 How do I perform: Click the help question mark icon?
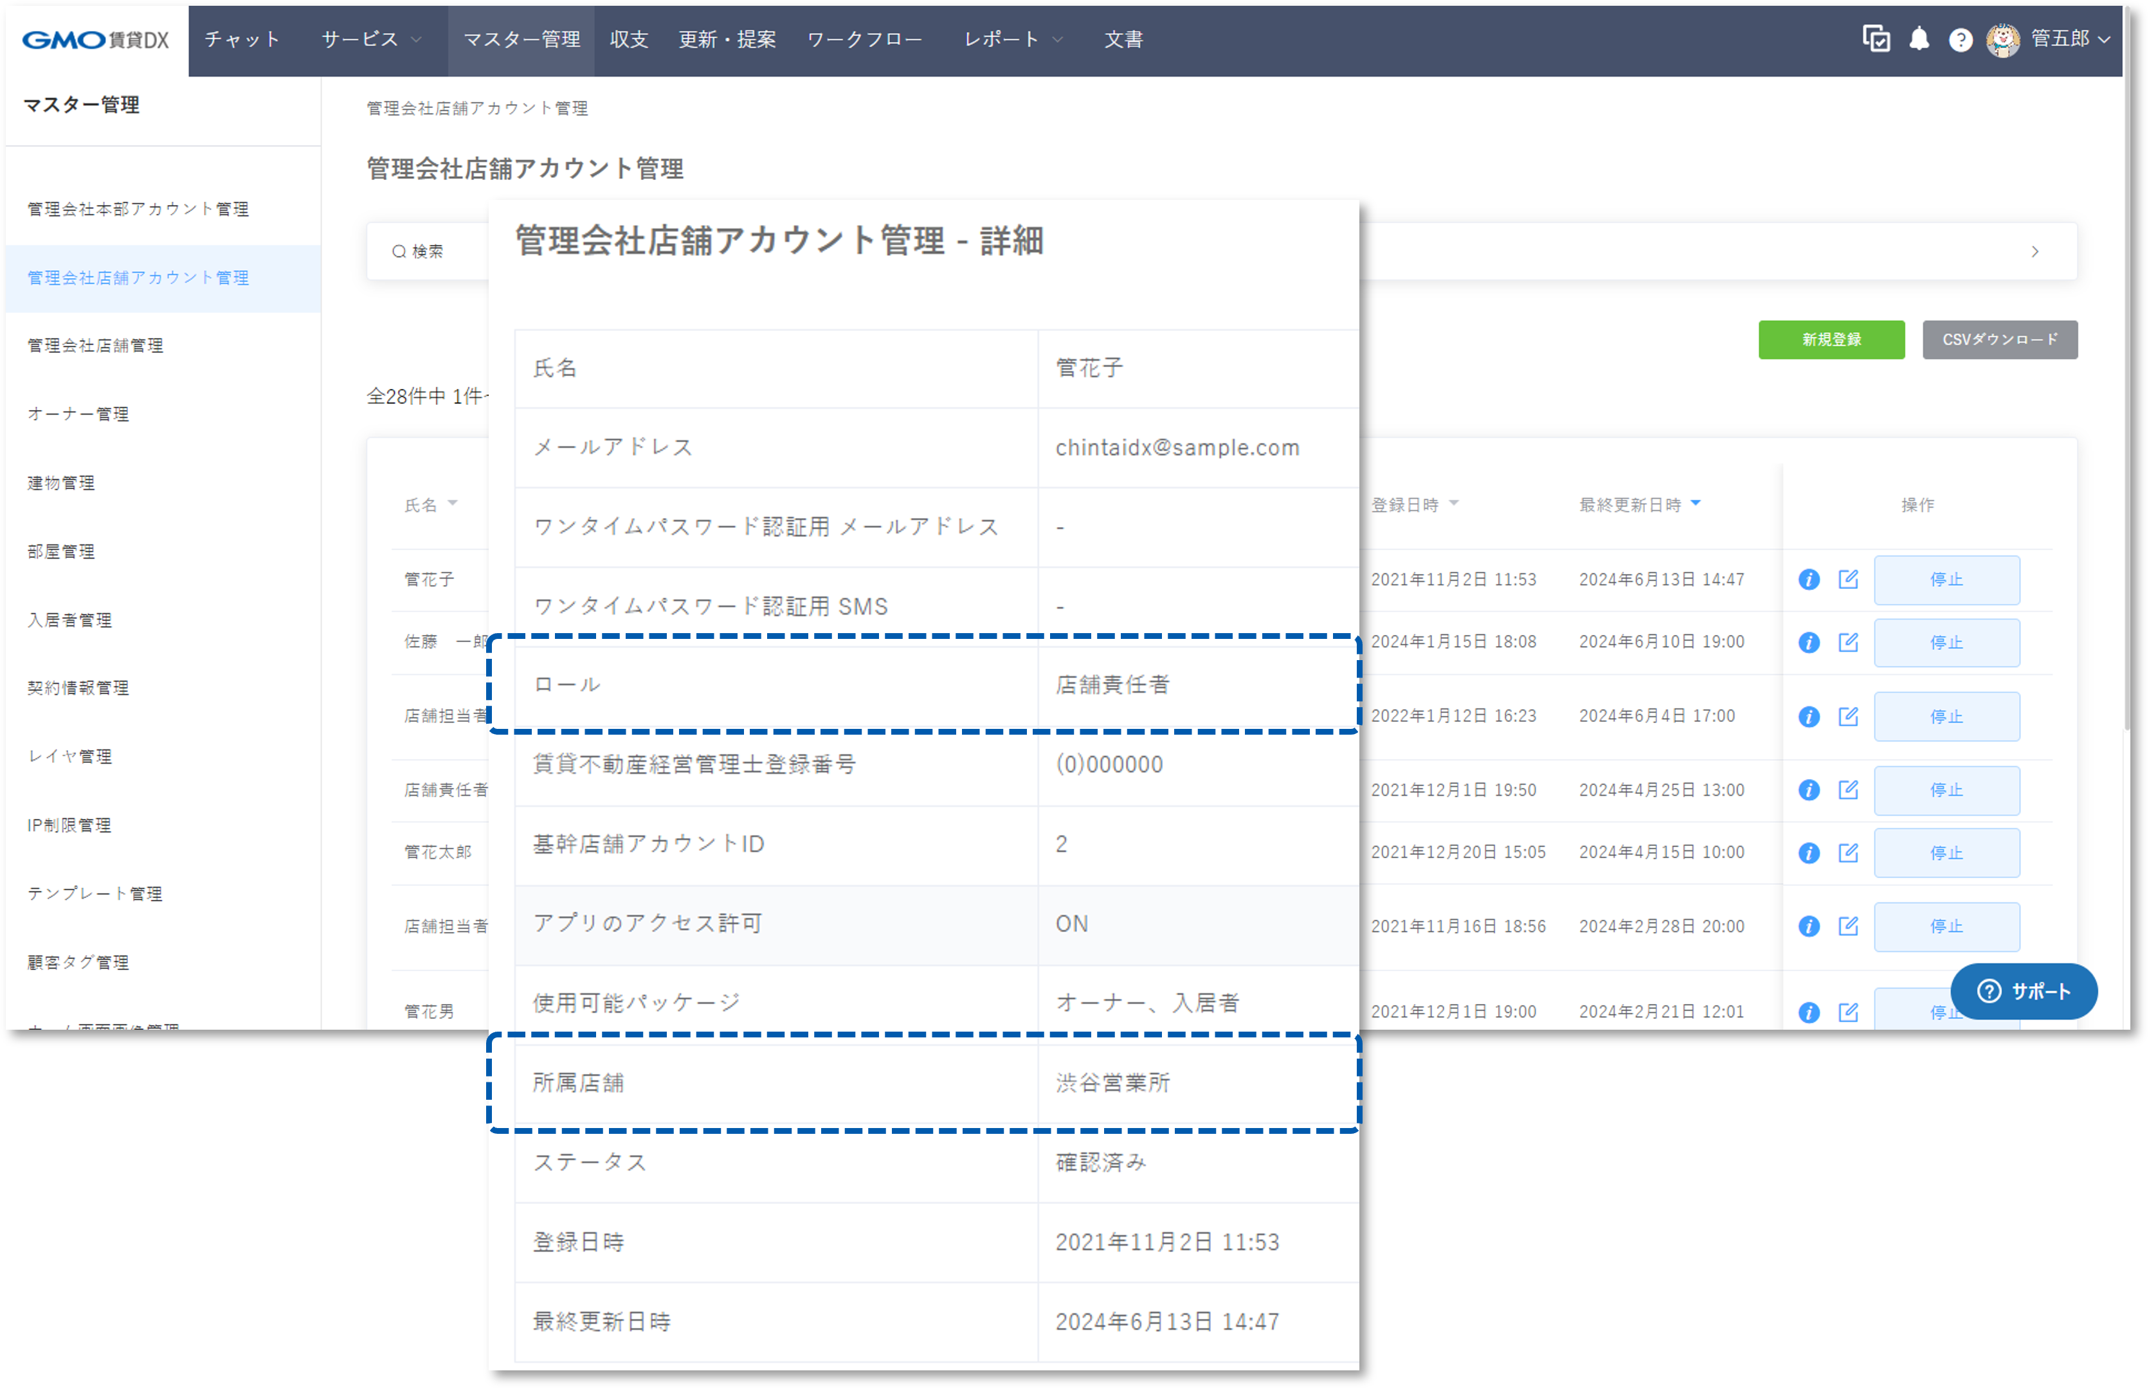pos(1961,39)
